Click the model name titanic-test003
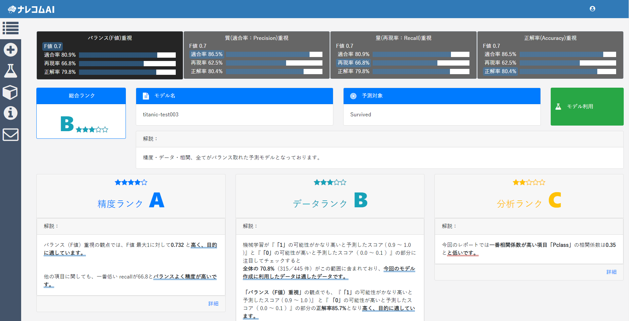 (161, 115)
